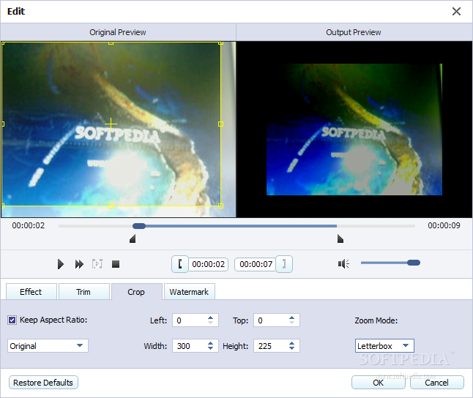Set trim end with the right bracket button
This screenshot has width=473, height=398.
pos(284,264)
